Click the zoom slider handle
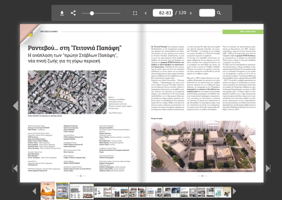The height and width of the screenshot is (200, 282). point(92,13)
